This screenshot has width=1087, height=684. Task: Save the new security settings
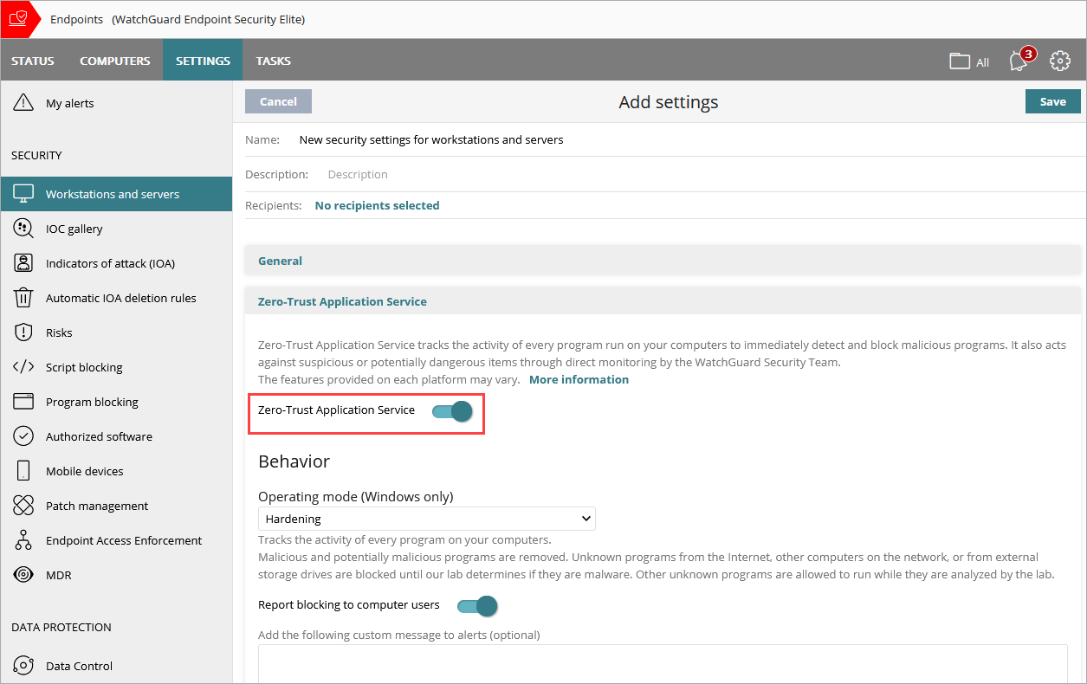click(1052, 101)
